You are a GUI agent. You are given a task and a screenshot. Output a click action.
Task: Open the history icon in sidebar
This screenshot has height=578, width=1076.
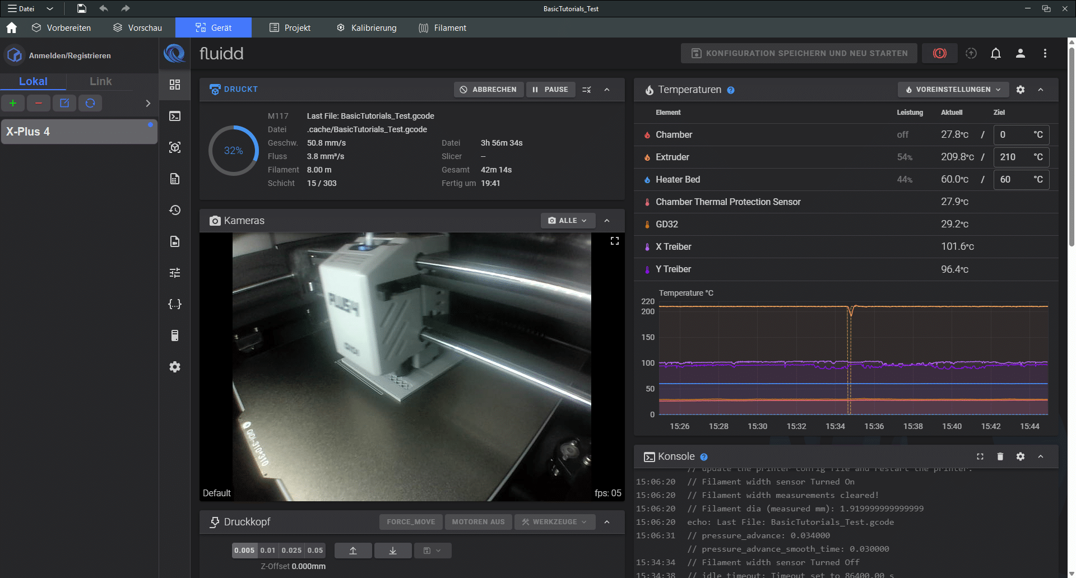(175, 210)
